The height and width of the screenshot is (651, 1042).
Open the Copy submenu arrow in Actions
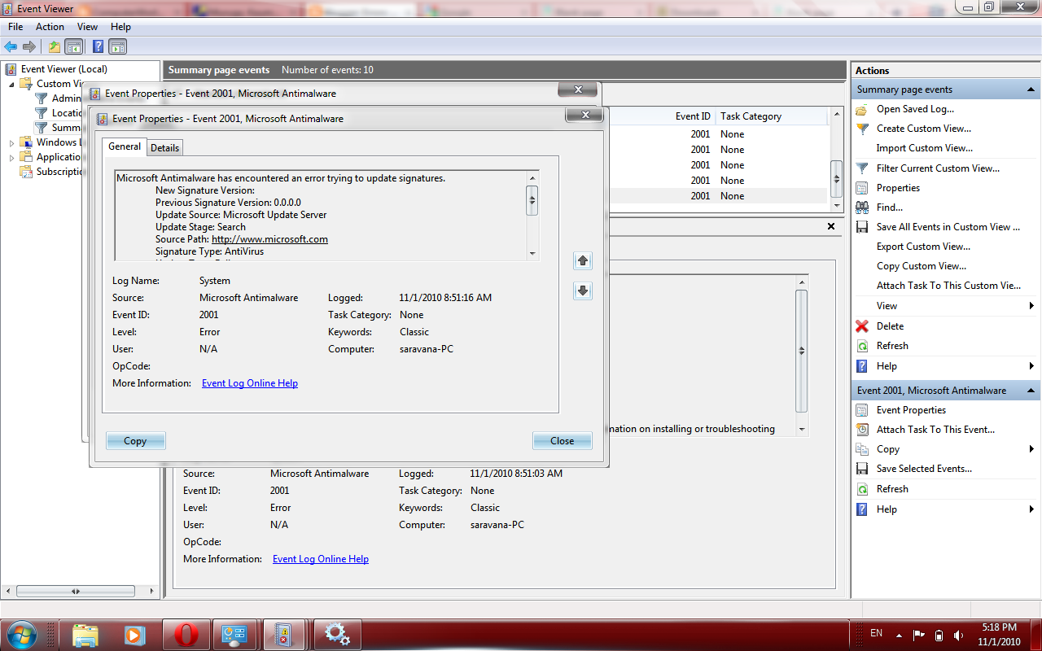[x=1031, y=449]
